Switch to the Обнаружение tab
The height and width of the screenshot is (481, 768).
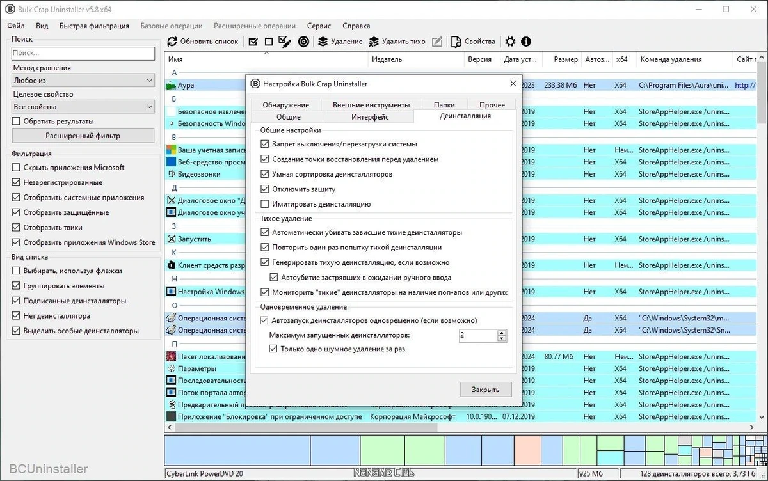point(285,105)
